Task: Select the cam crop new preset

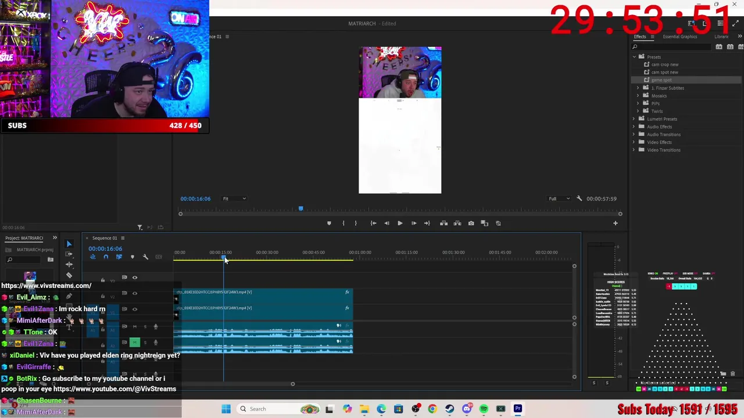Action: coord(664,64)
